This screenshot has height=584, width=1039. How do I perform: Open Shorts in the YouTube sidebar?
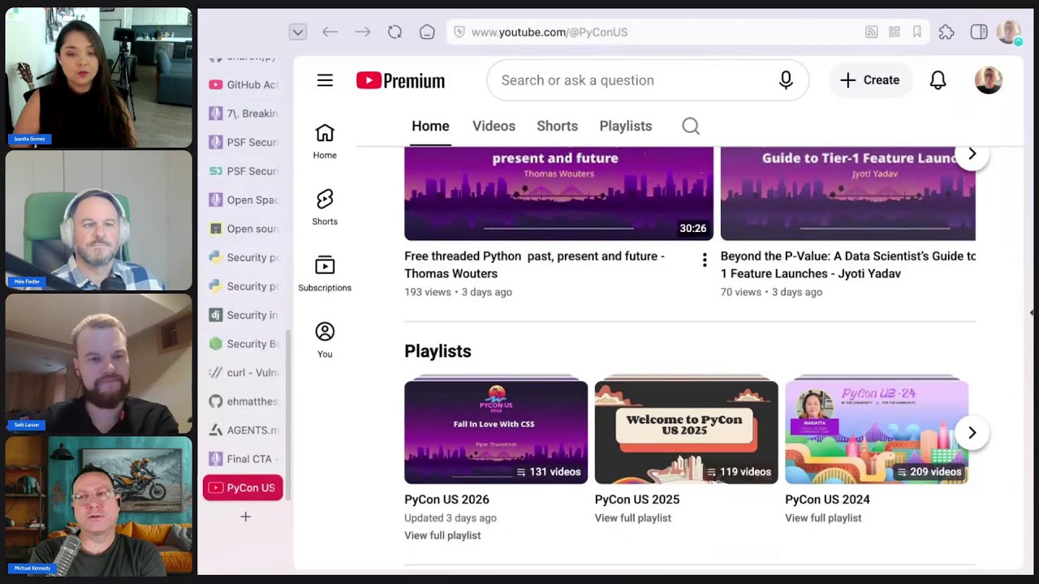[325, 208]
